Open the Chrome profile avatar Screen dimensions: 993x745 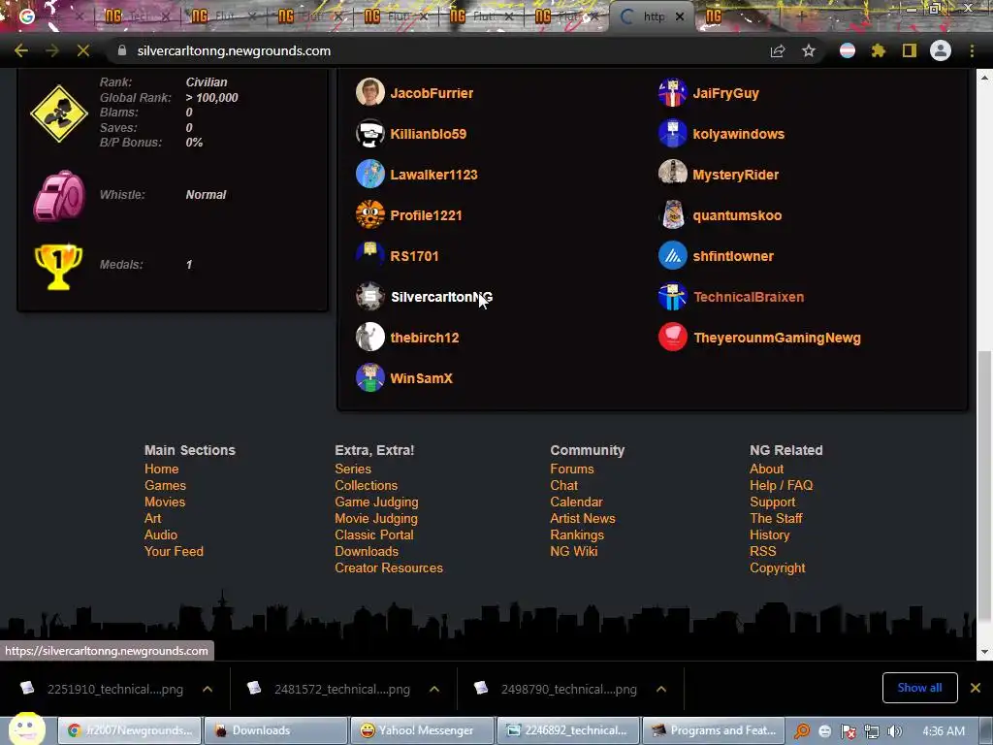[941, 50]
